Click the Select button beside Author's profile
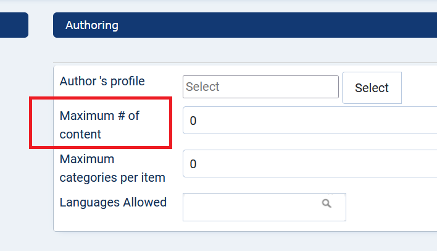The image size is (437, 251). pos(372,88)
